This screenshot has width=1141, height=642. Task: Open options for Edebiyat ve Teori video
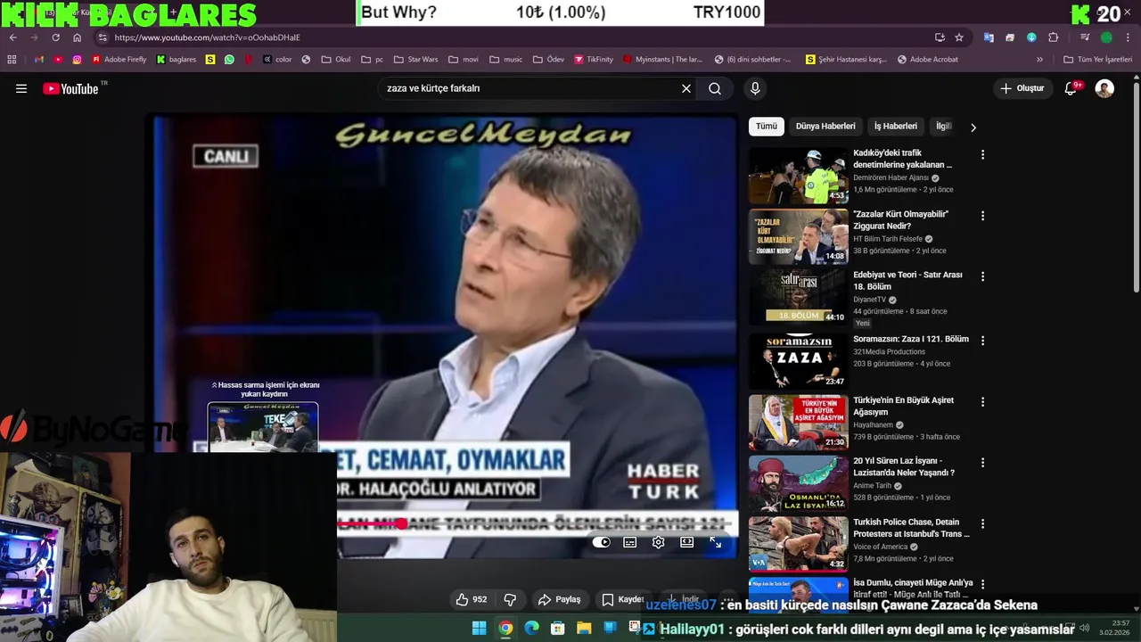pos(982,276)
